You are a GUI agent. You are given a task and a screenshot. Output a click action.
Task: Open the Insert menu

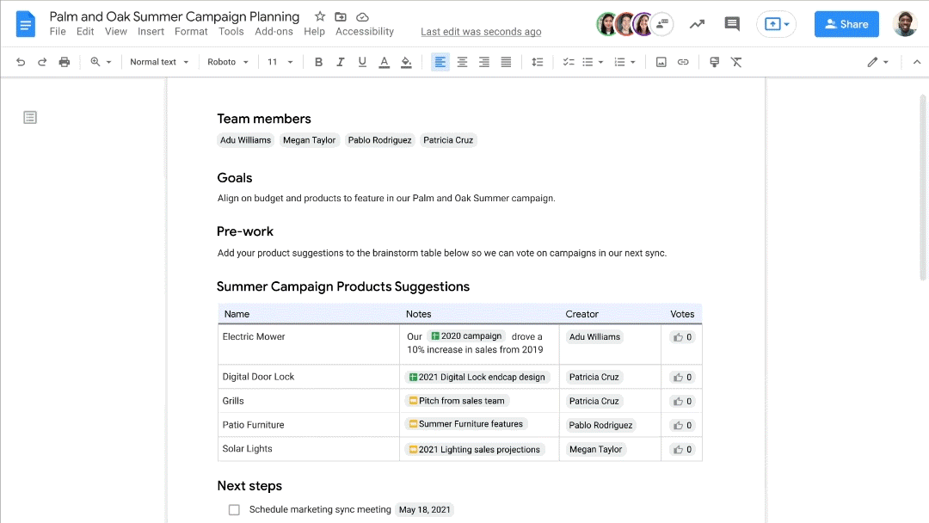[151, 32]
